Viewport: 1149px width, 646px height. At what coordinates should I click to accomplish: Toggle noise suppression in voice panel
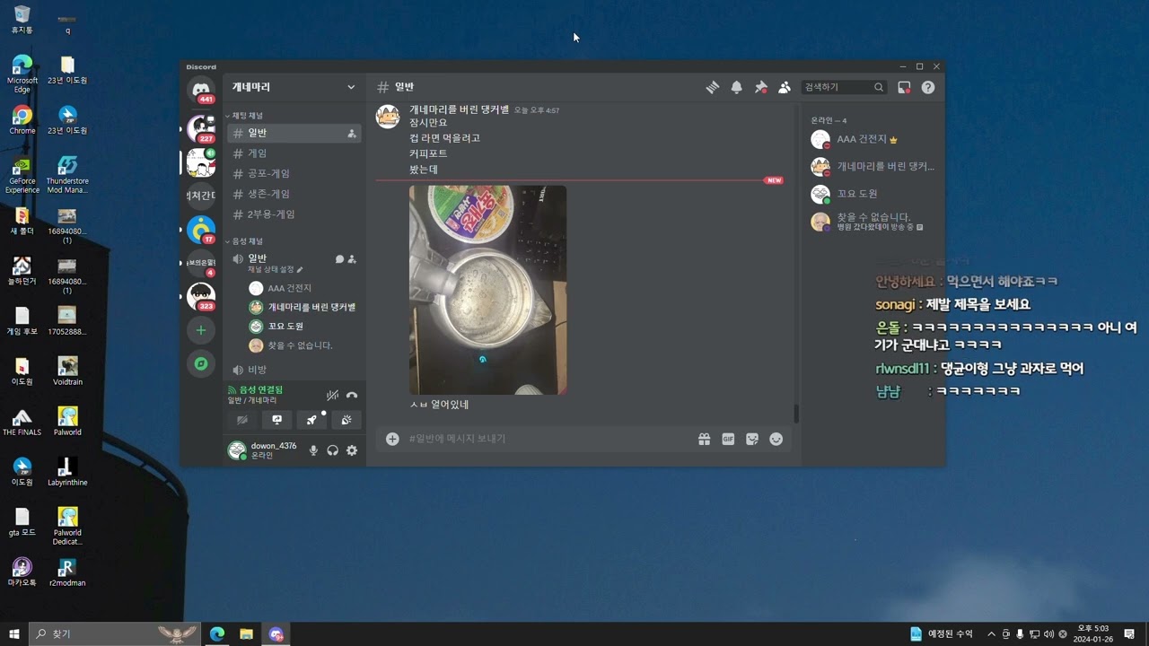332,395
